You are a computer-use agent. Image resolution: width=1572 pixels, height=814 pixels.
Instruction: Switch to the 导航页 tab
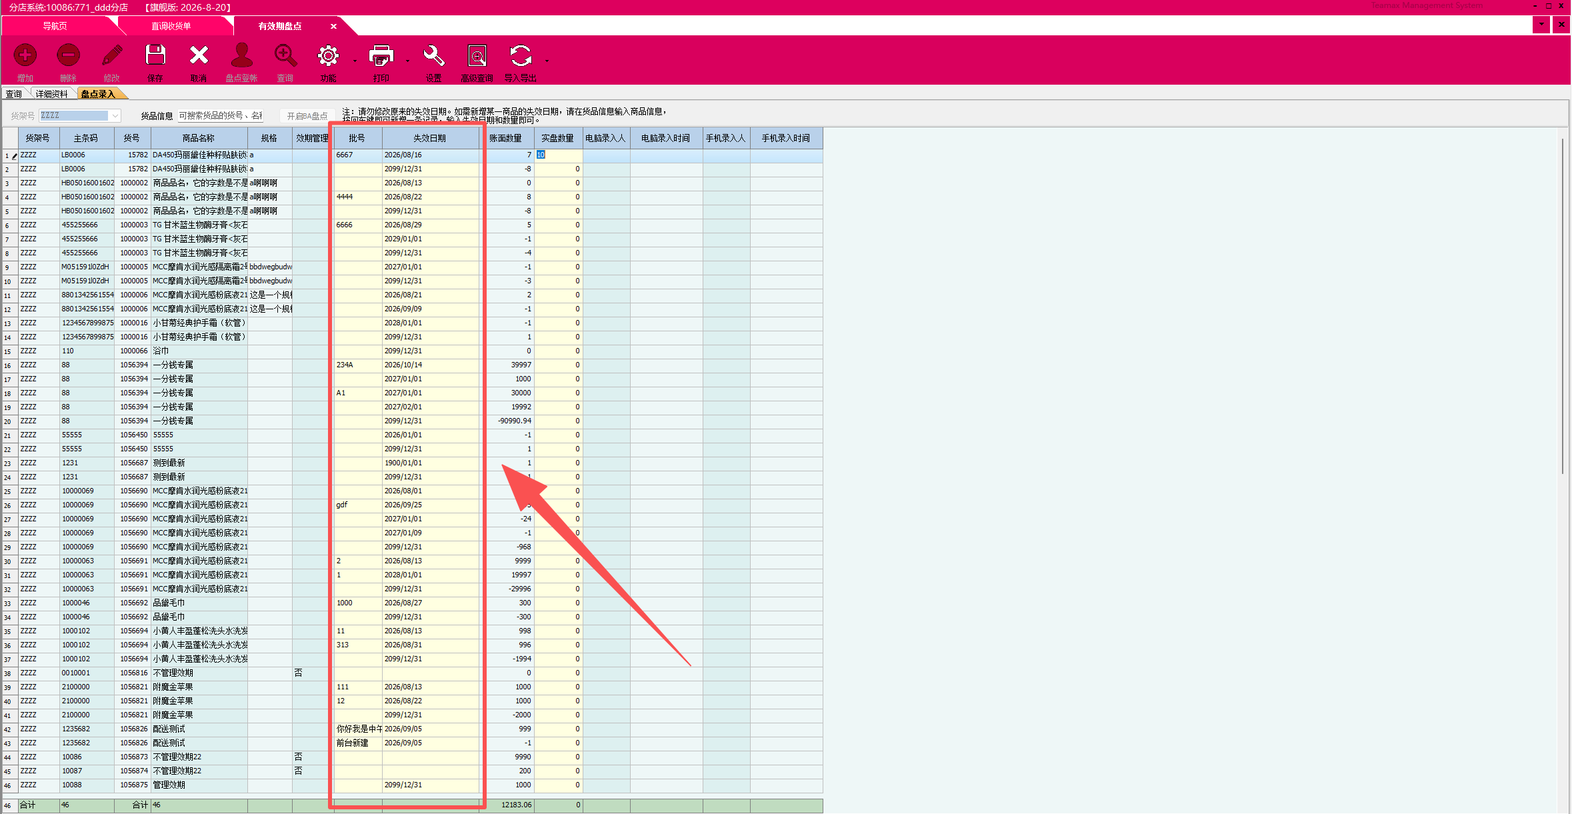point(55,26)
